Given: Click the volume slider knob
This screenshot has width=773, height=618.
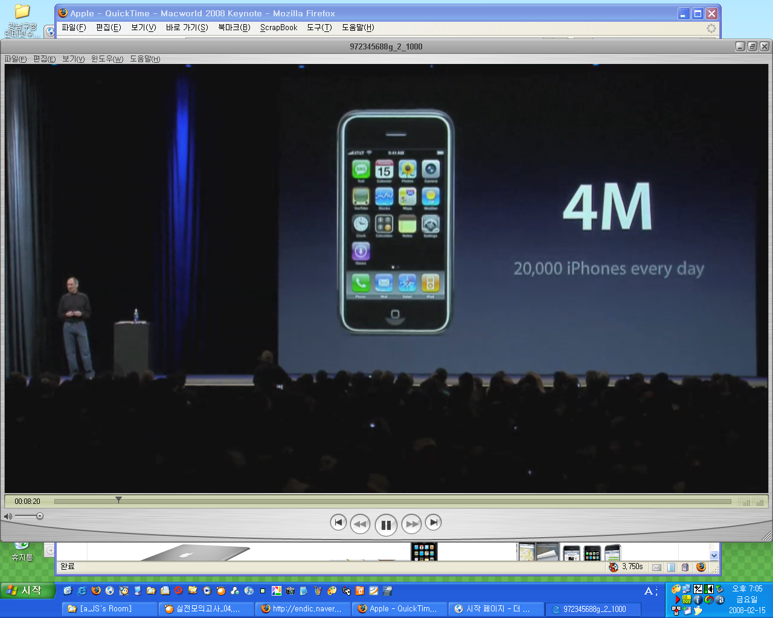Looking at the screenshot, I should pyautogui.click(x=40, y=516).
